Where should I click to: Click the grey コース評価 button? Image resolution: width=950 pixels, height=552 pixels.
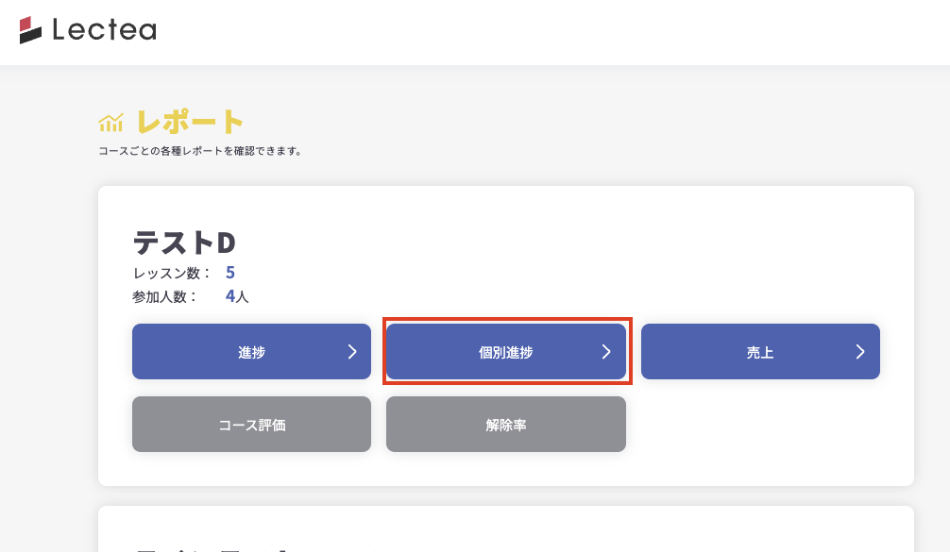(251, 425)
